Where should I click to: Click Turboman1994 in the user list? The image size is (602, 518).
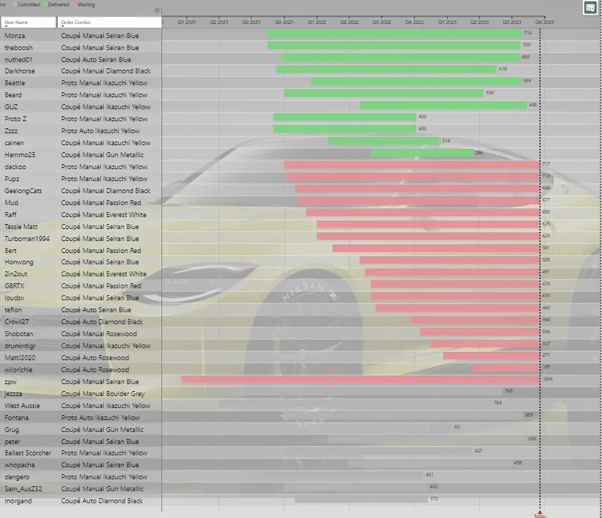click(27, 239)
